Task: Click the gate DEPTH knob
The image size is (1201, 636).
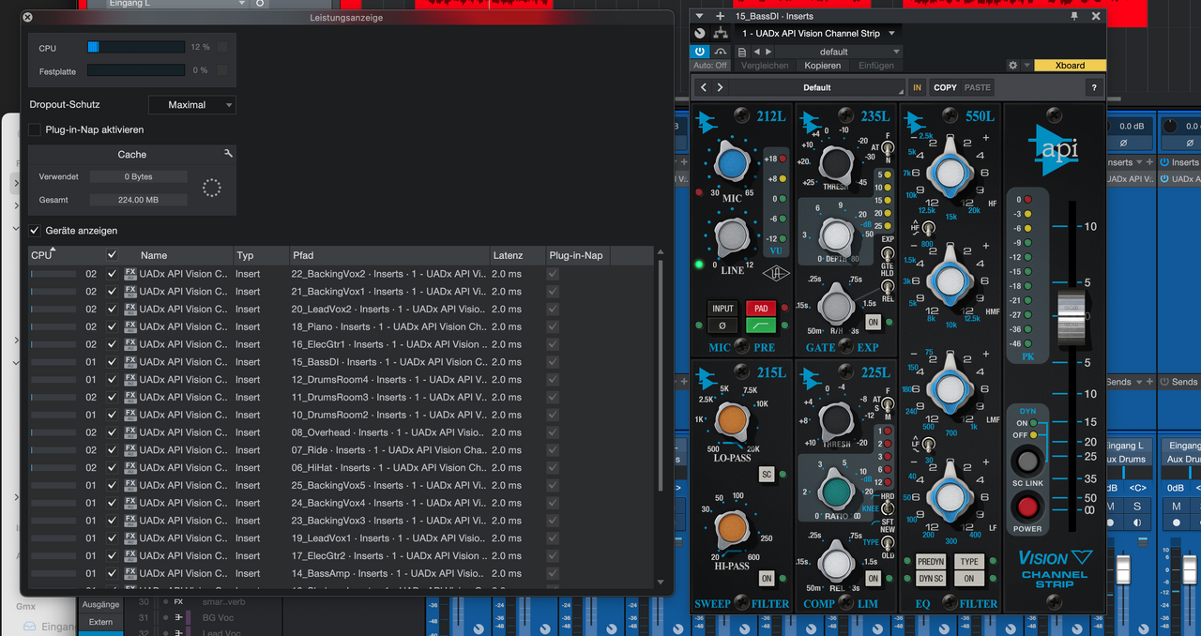Action: coord(835,235)
